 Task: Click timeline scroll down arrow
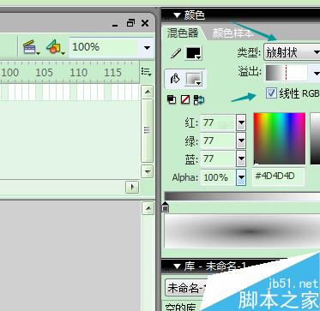[148, 171]
